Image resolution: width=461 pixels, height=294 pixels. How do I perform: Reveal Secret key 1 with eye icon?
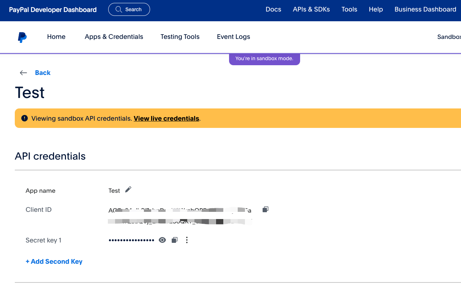[x=162, y=240]
